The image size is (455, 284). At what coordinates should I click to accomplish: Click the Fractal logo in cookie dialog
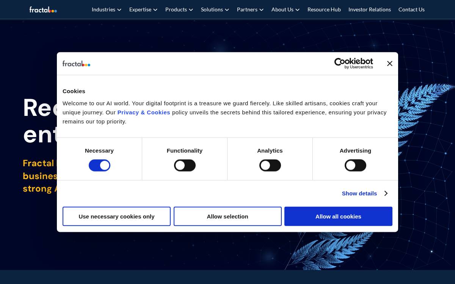(x=76, y=63)
